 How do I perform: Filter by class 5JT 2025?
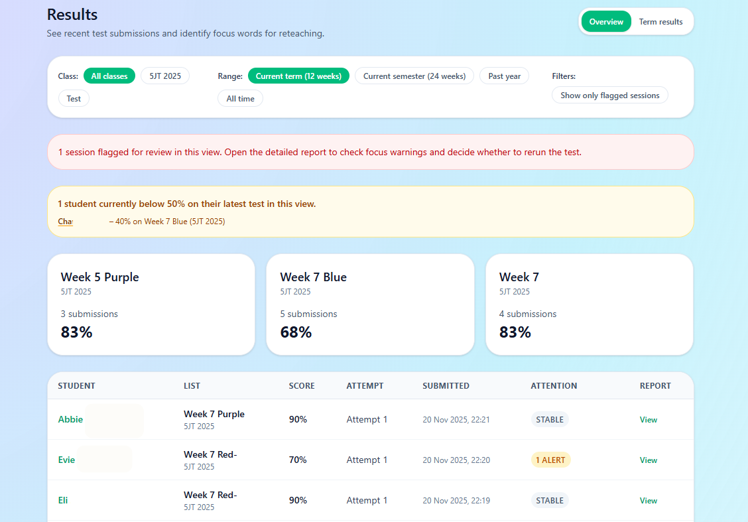point(165,76)
